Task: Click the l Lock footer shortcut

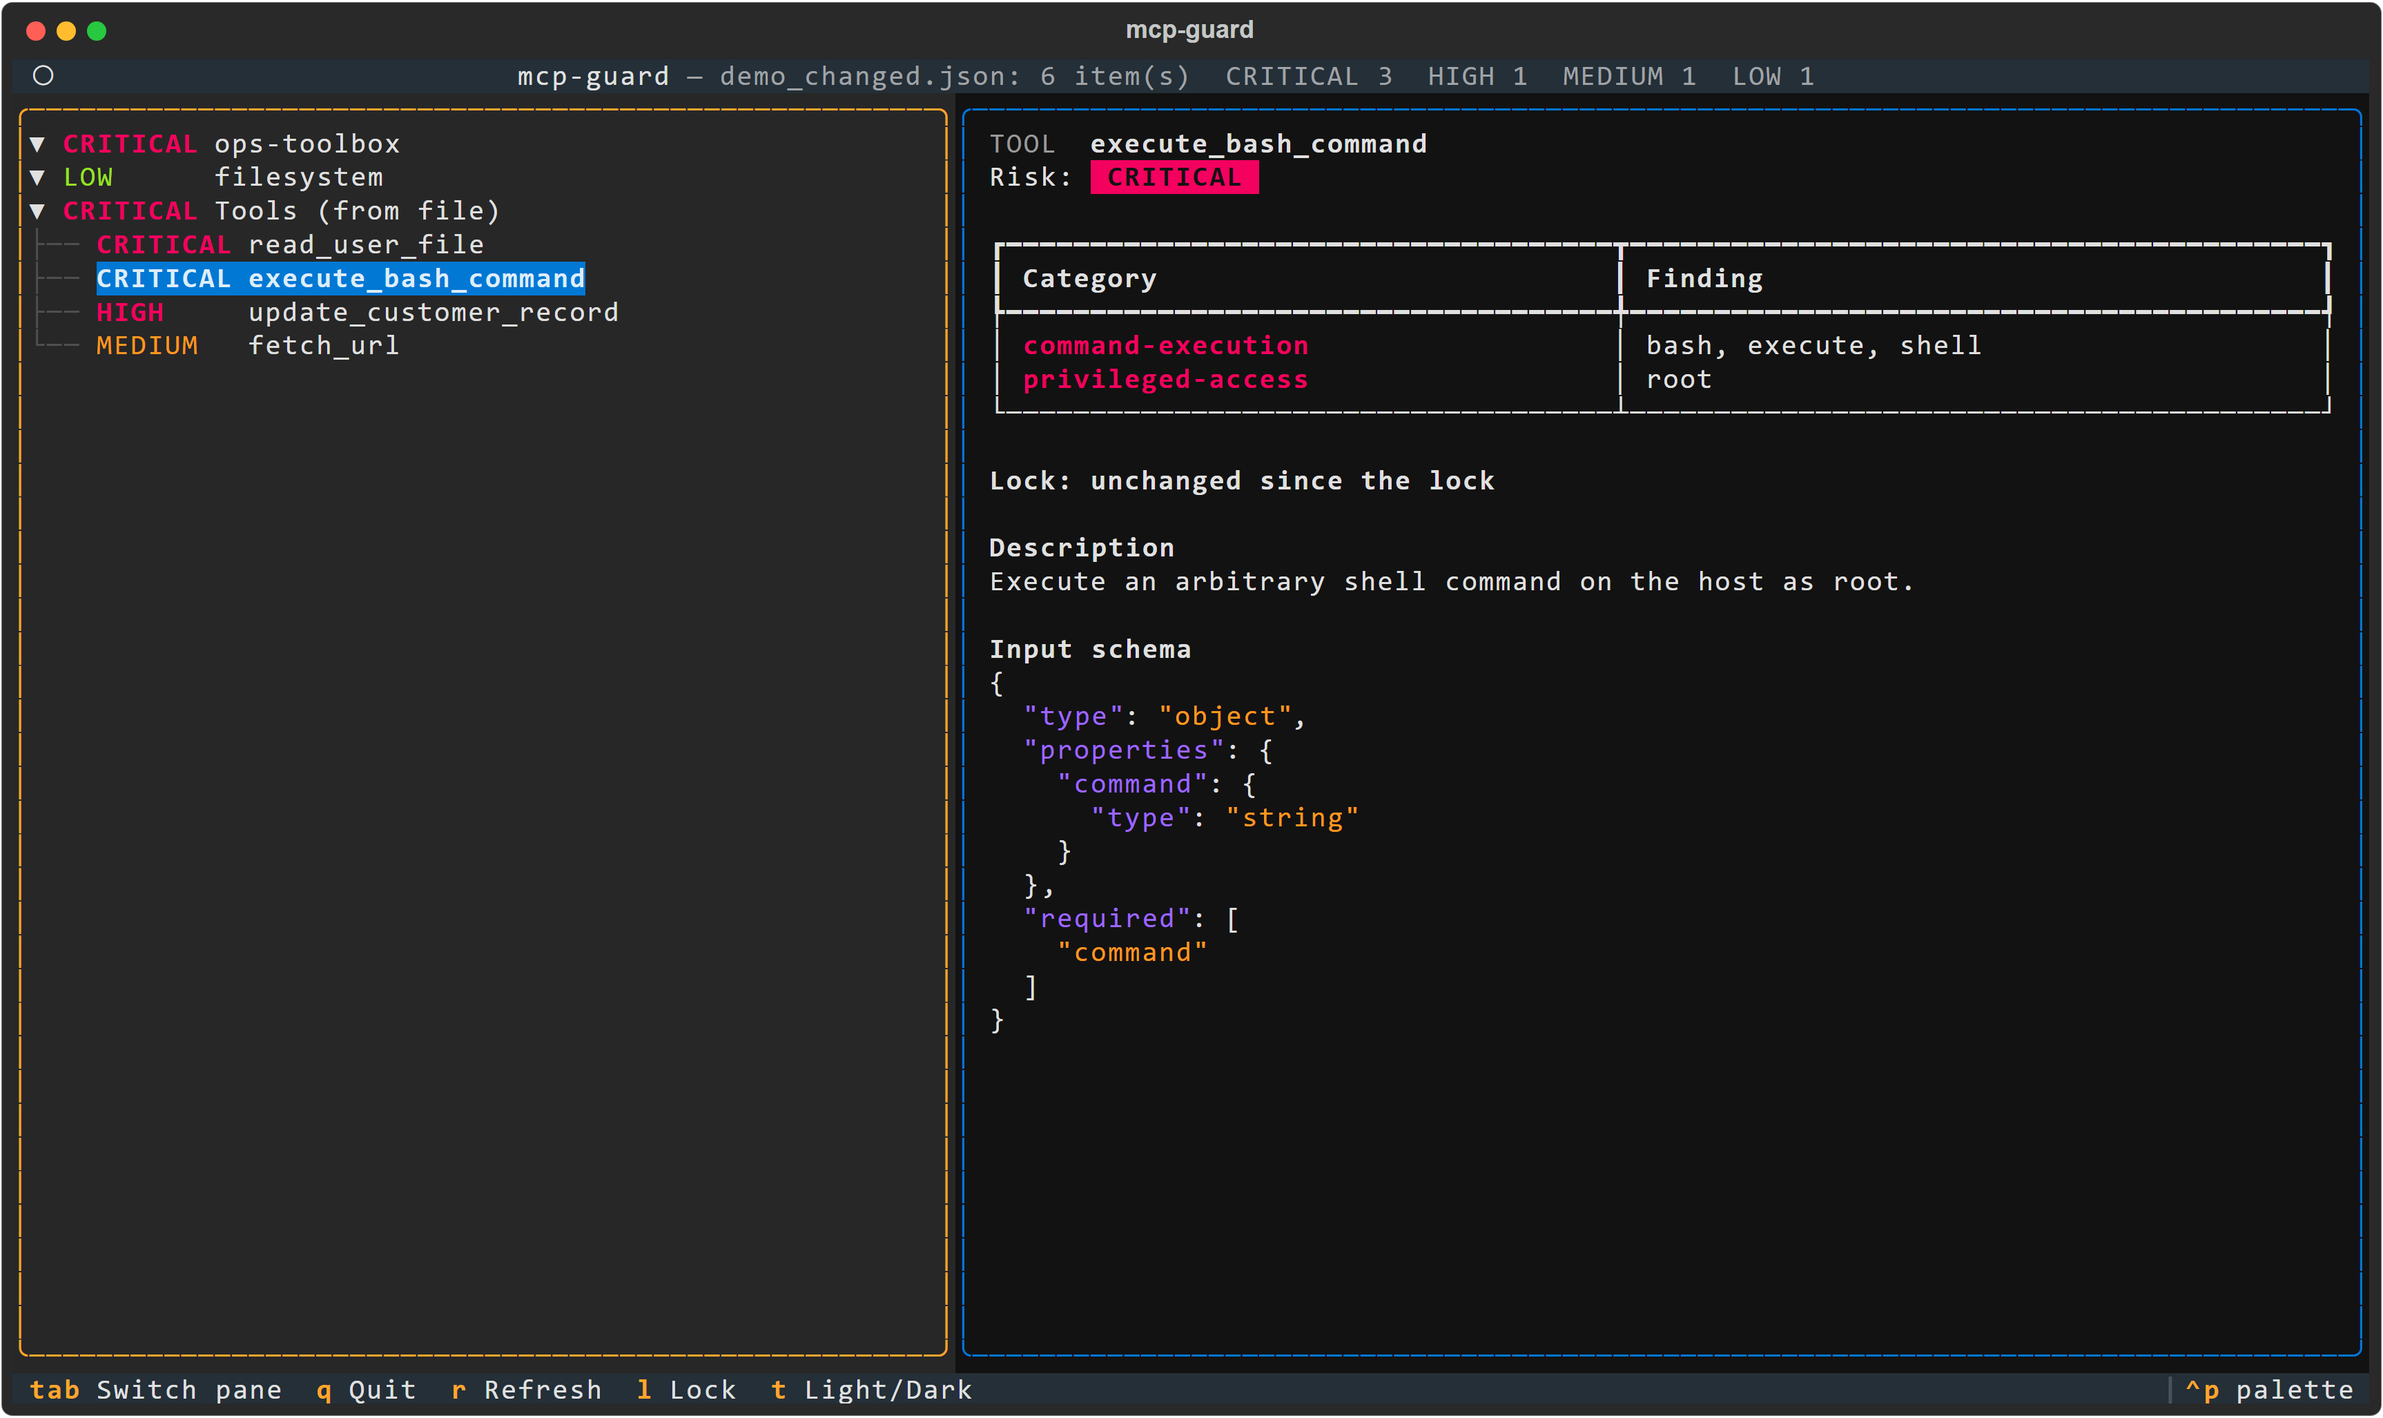Action: click(x=686, y=1389)
